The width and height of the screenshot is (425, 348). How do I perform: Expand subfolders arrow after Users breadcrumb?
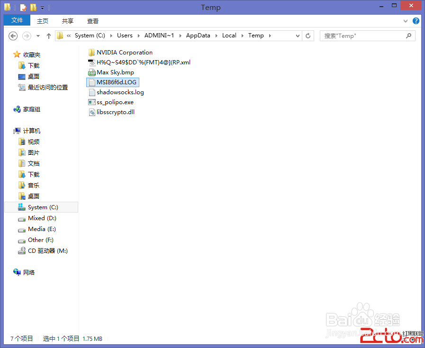(x=138, y=36)
